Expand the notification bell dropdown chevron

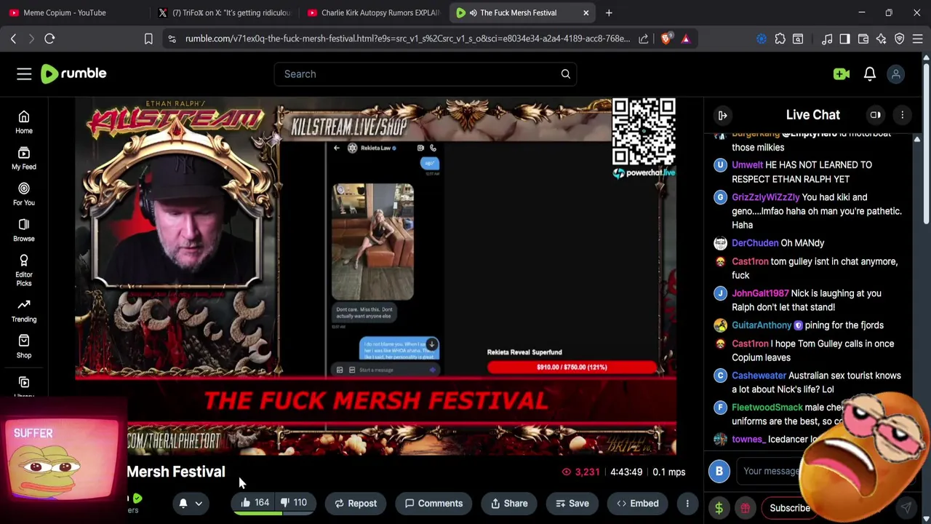[x=199, y=503]
